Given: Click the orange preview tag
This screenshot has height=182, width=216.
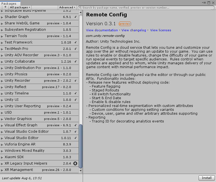Looking at the screenshot, I should pos(125,24).
